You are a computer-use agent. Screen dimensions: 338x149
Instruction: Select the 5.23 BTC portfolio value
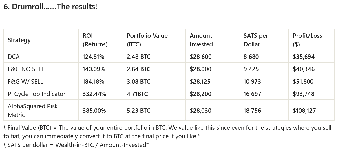[138, 111]
